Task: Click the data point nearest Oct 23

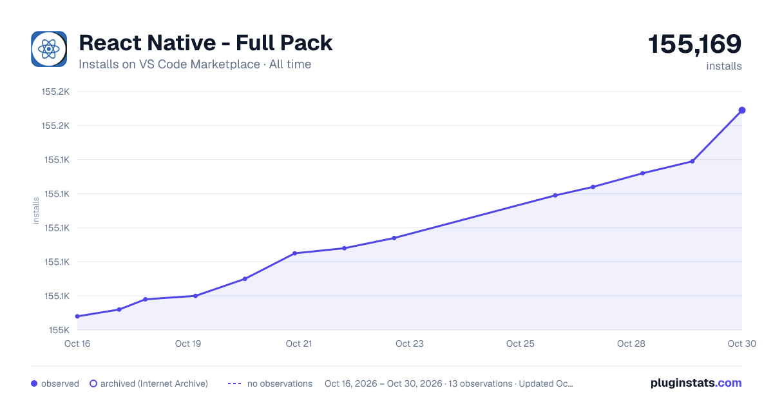Action: click(x=394, y=238)
